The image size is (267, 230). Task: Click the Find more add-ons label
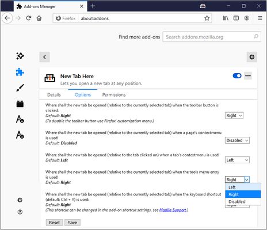[139, 37]
